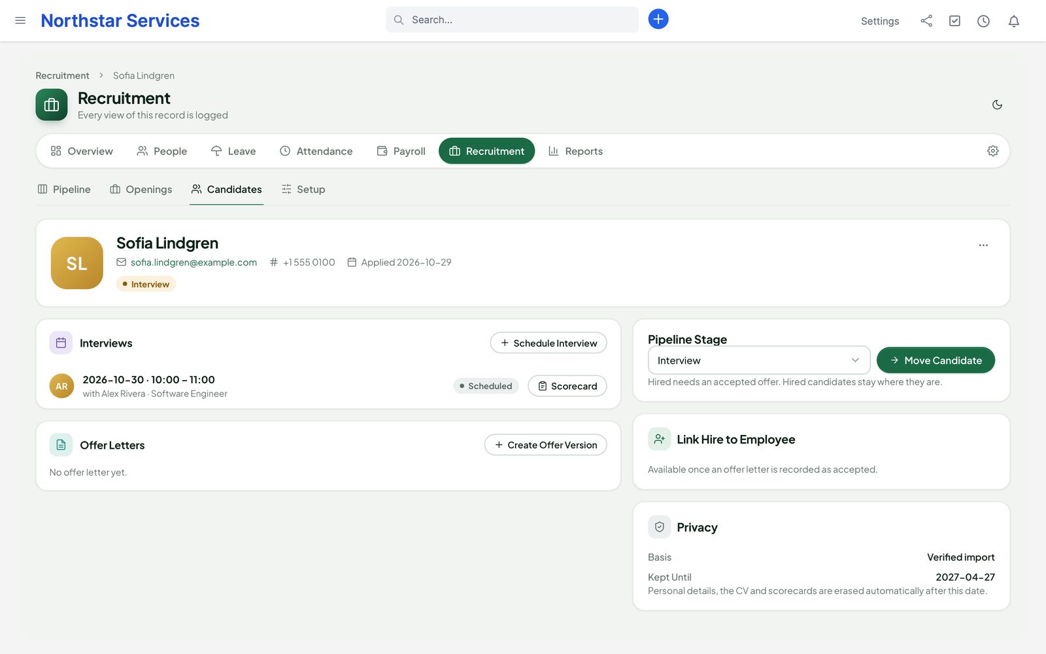Click the Schedule Interview button

click(x=548, y=343)
